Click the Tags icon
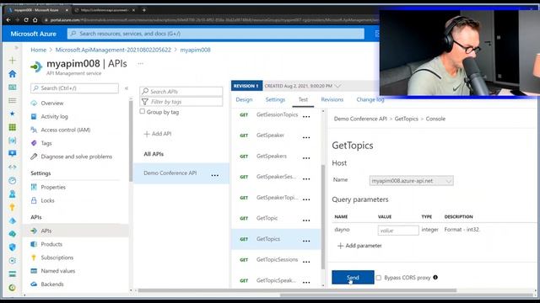540x303 pixels. point(34,143)
